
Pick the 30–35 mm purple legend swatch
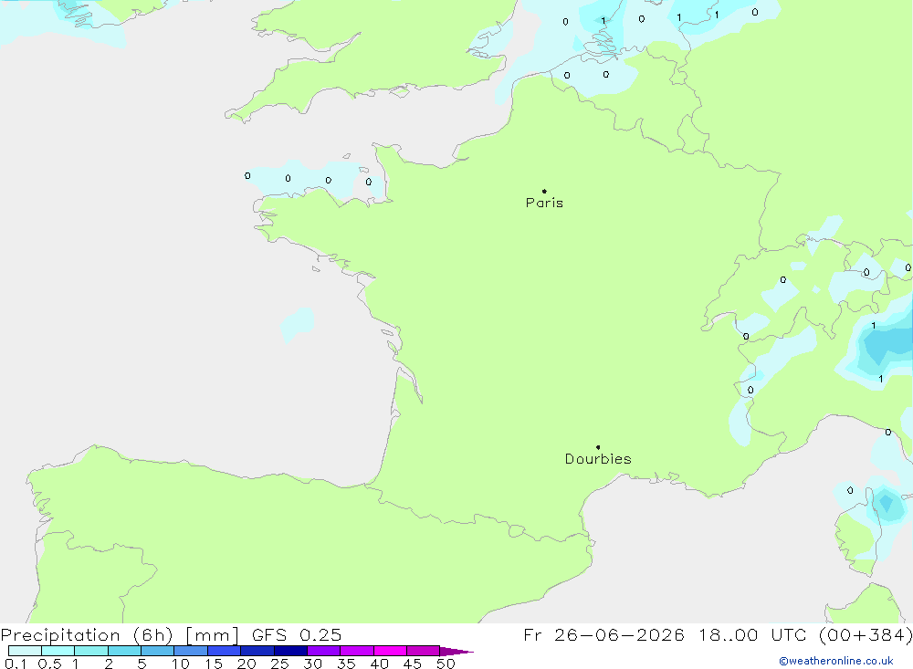pos(324,651)
